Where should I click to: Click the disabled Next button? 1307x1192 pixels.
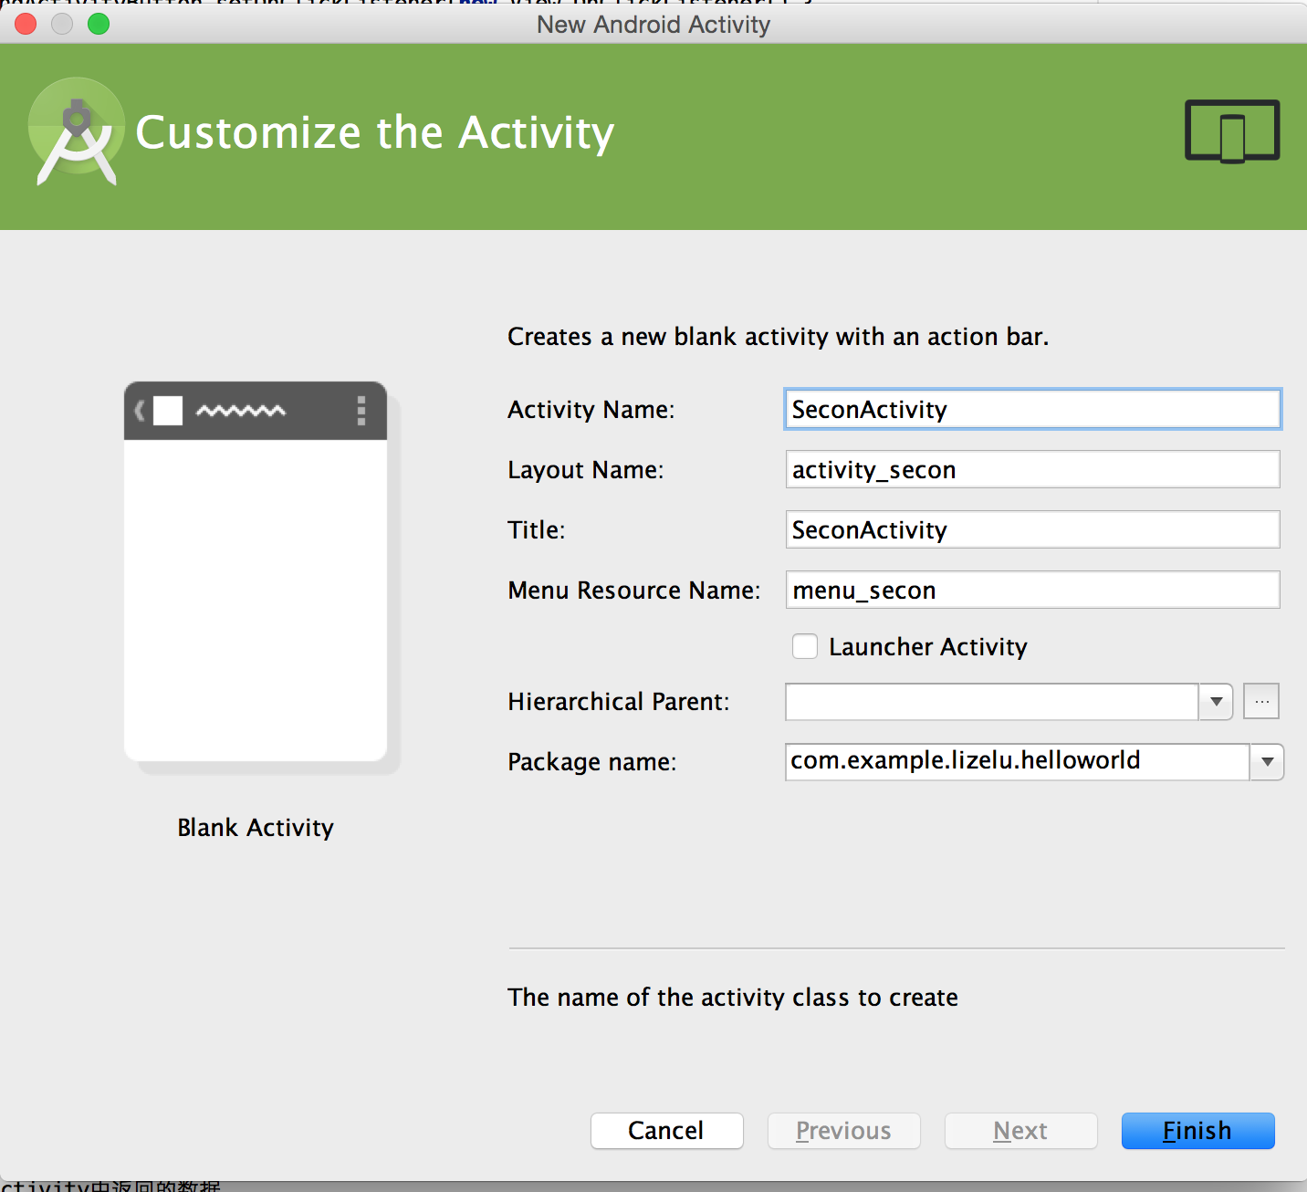click(x=1020, y=1131)
